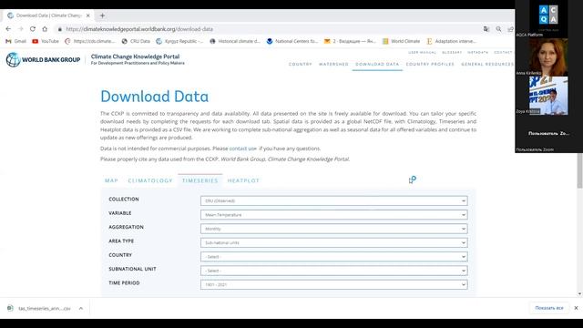Close the Download Data browser tab
Screen dimensions: 583x328
tap(88, 15)
